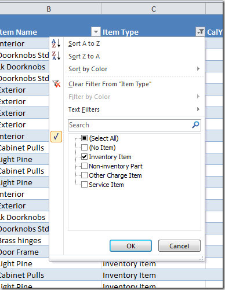Click the resize grip at menu corner

pos(201,258)
